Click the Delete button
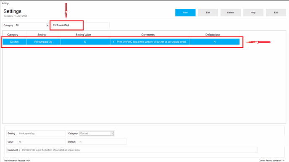This screenshot has height=162, width=289. click(230, 13)
